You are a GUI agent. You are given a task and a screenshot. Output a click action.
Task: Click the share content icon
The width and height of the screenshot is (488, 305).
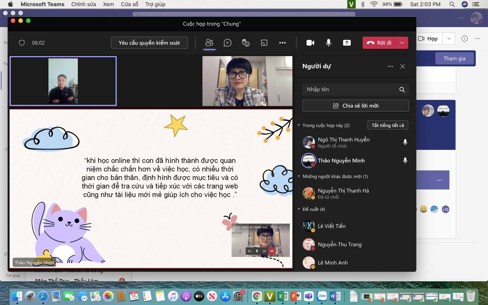pos(347,43)
